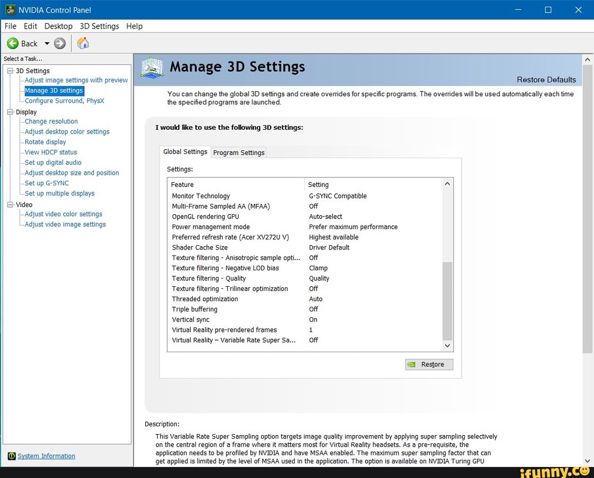Select Set up G-SYNC task
Viewport: 594px width, 478px height.
pyautogui.click(x=47, y=183)
